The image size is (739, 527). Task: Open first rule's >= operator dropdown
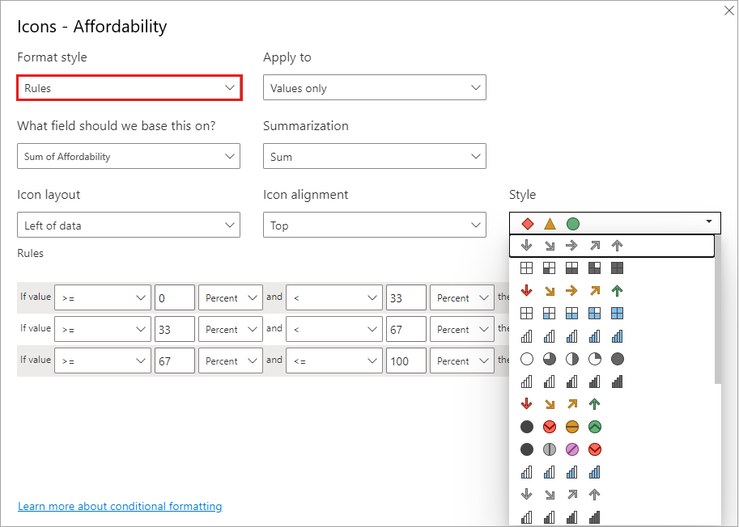coord(103,297)
